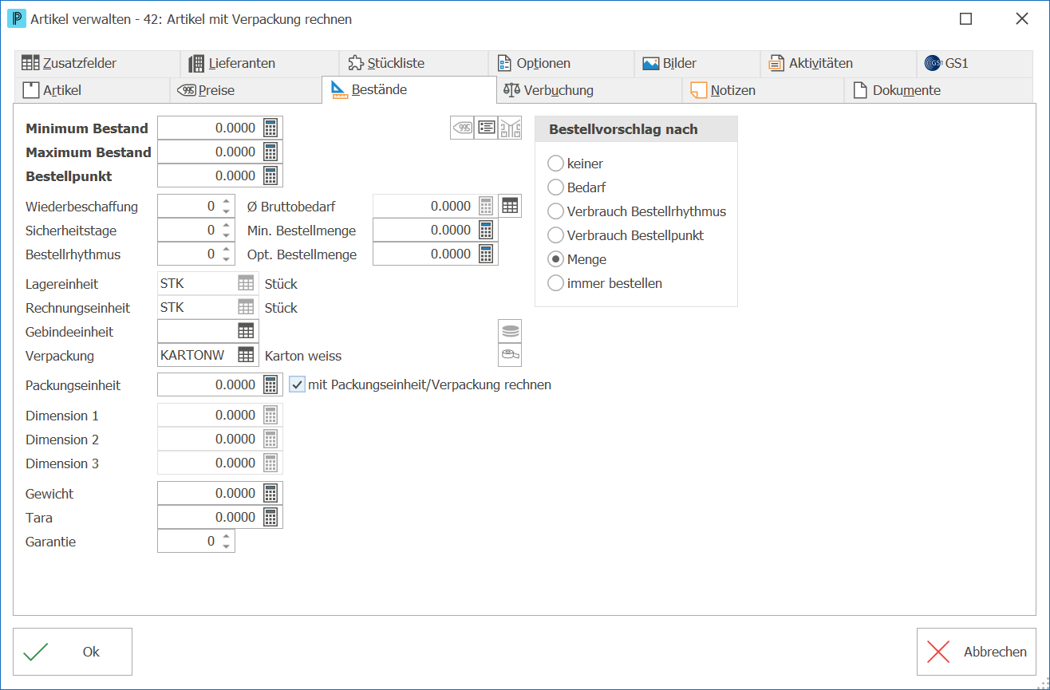Increase Garantie spinner value
The height and width of the screenshot is (690, 1050).
227,536
